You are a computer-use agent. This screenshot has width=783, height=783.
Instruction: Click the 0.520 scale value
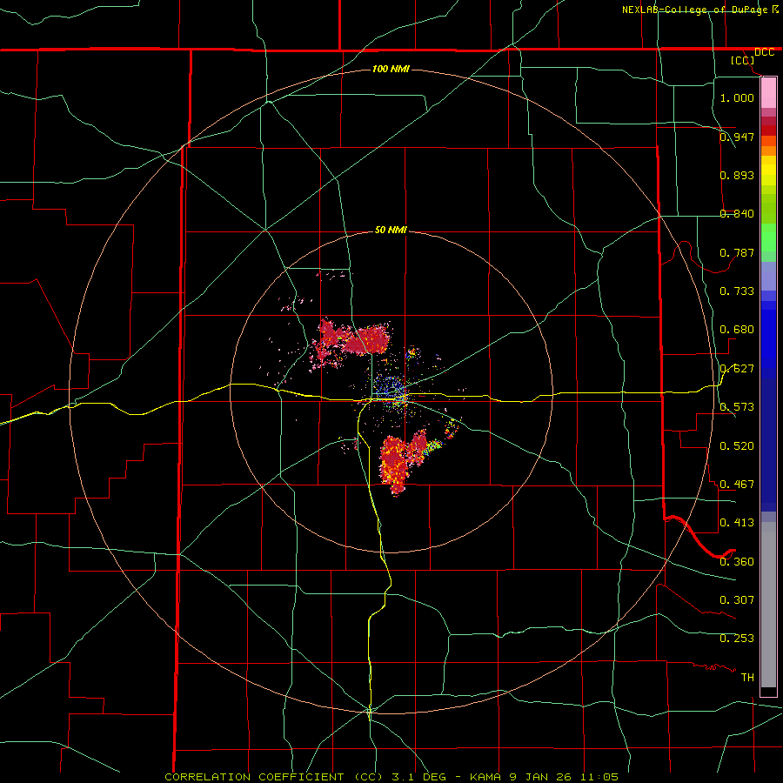click(x=737, y=446)
